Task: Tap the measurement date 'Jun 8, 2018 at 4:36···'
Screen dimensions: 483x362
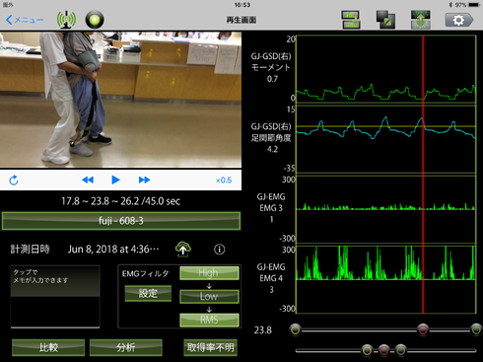Action: [x=113, y=250]
